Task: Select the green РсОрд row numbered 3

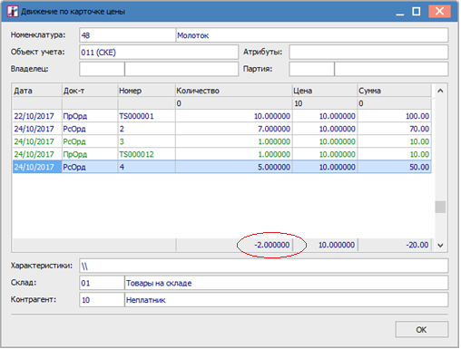Action: point(222,141)
